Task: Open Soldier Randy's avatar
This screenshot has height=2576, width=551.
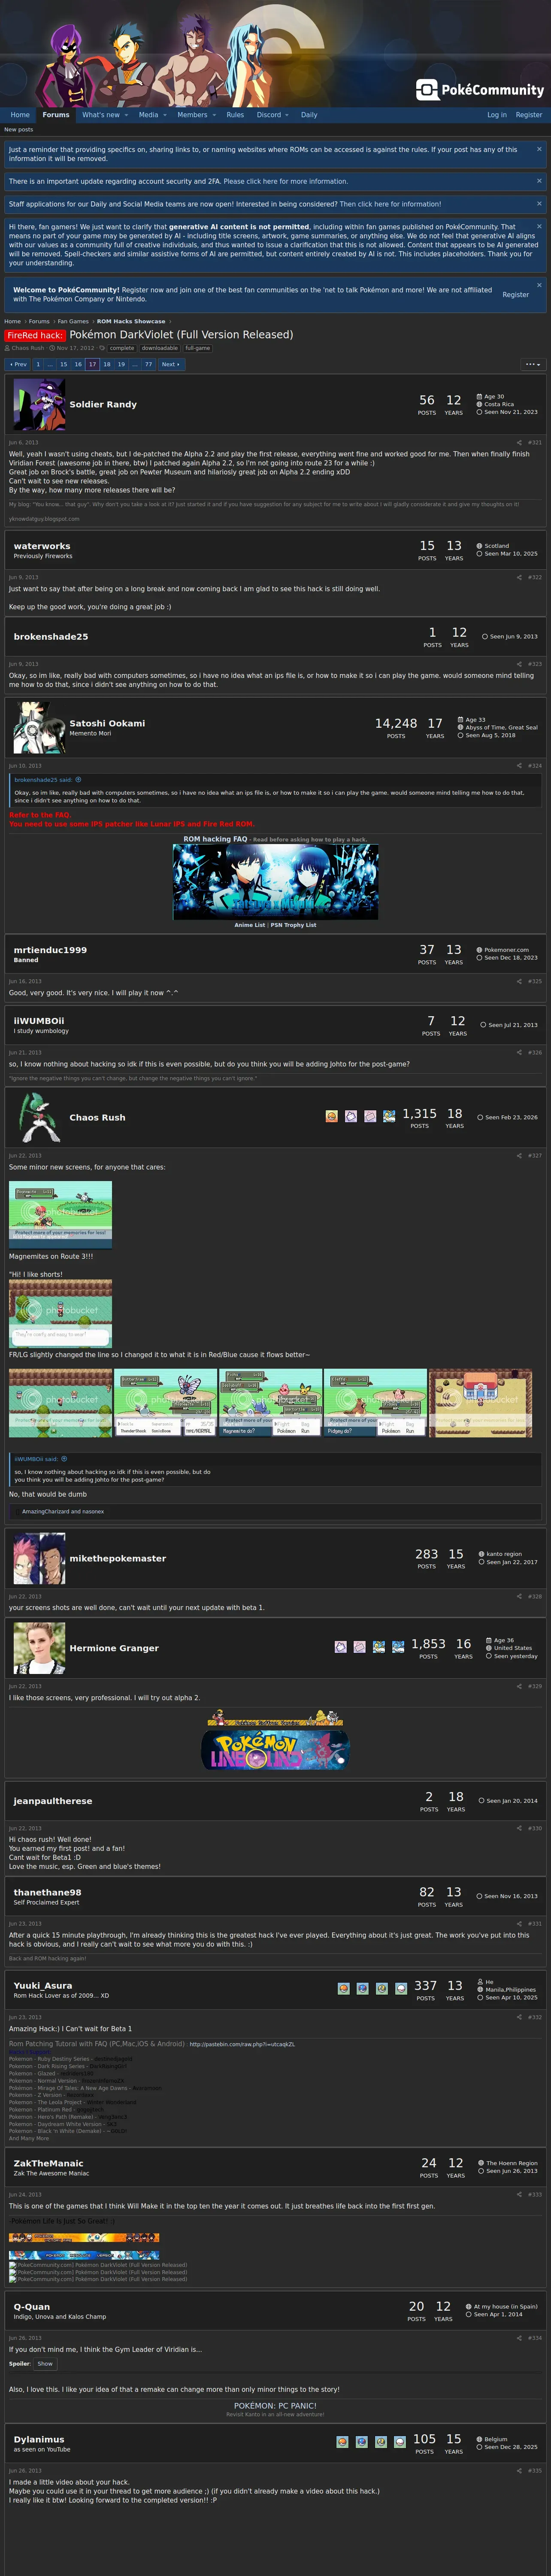Action: coord(39,405)
